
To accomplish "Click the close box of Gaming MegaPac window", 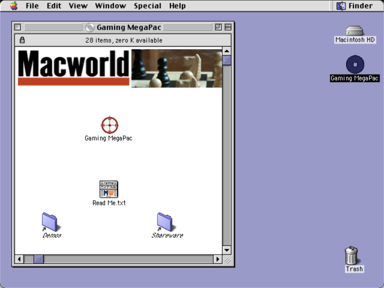I will click(x=17, y=27).
